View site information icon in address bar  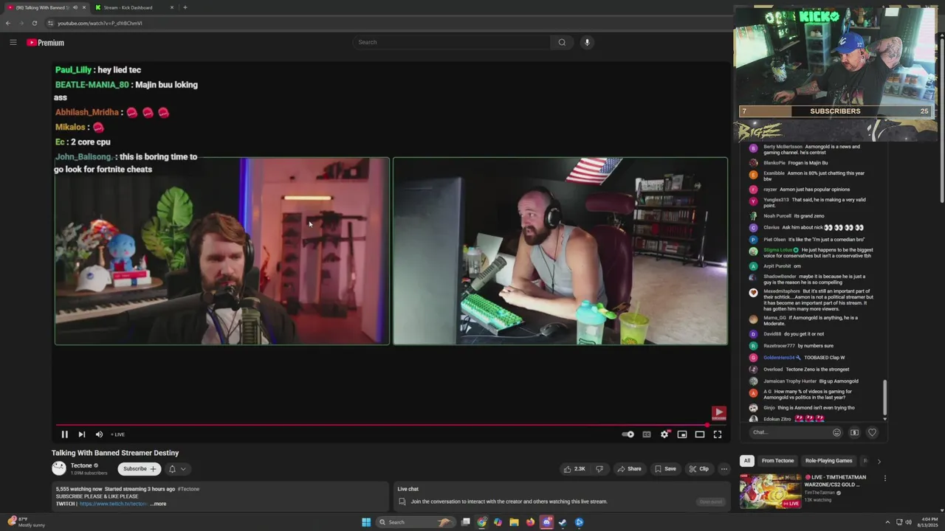point(50,23)
